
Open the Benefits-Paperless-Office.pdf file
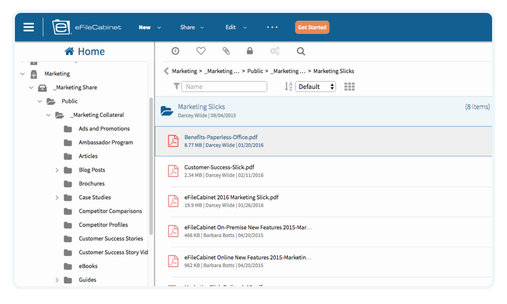(x=221, y=137)
